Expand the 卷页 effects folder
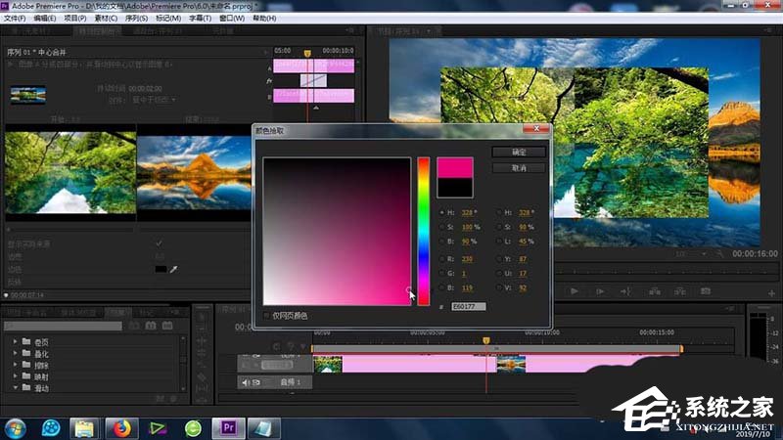783x440 pixels. coord(16,342)
